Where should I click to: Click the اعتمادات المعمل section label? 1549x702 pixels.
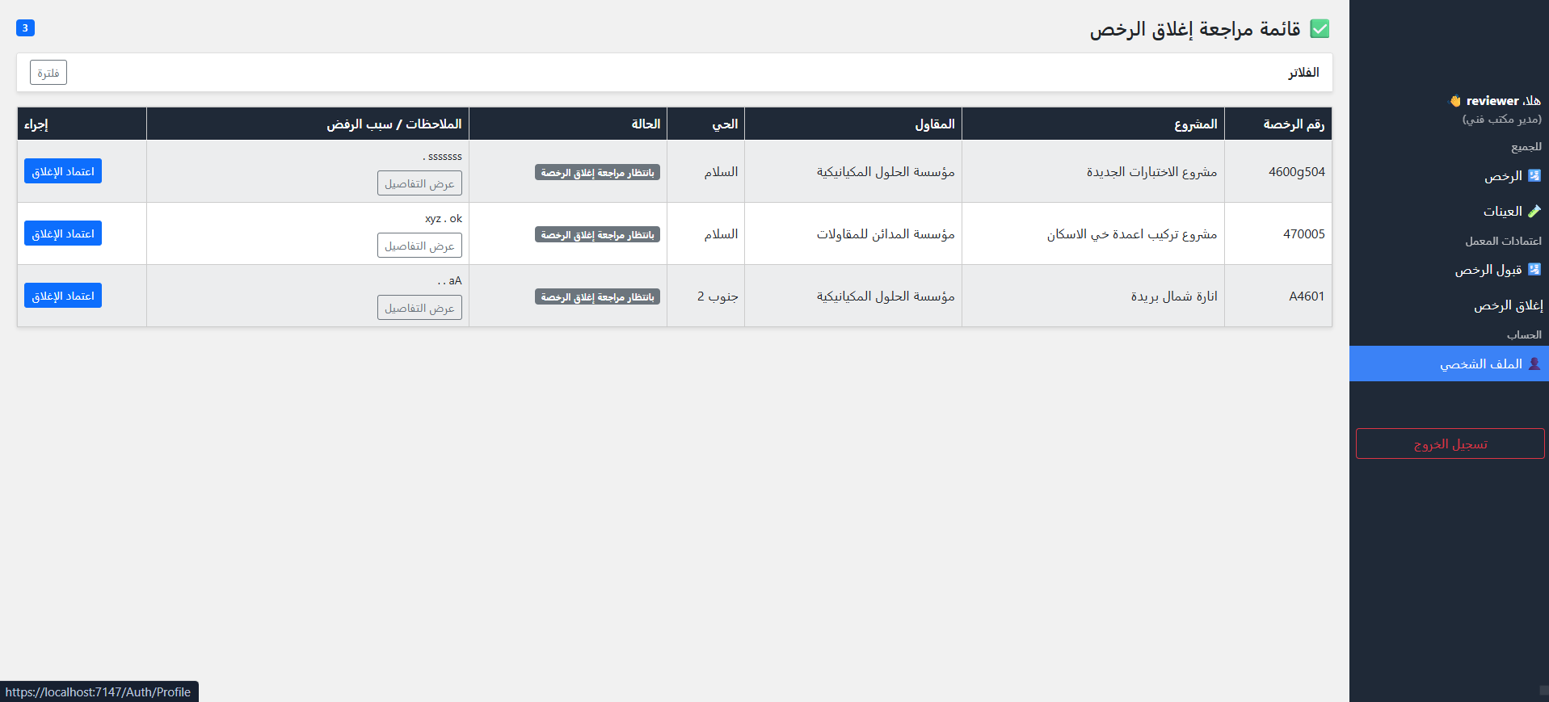click(x=1504, y=241)
